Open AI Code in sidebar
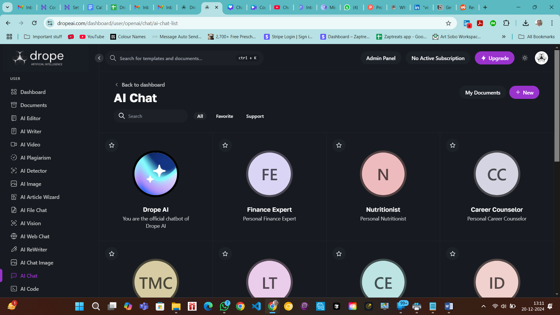The height and width of the screenshot is (315, 560). (x=29, y=289)
